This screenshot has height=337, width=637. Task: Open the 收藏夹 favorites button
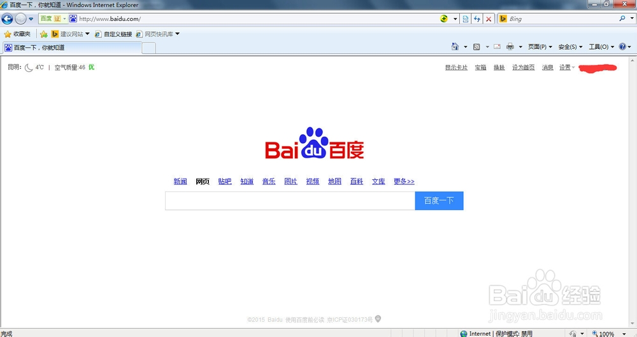(17, 34)
